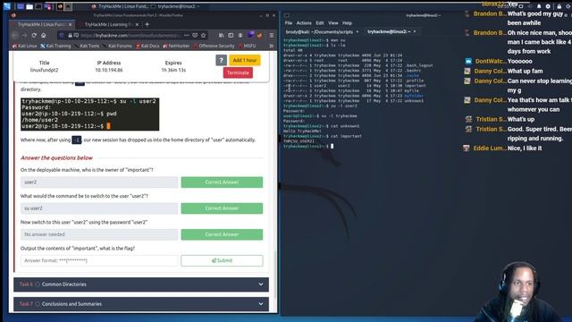Image resolution: width=572 pixels, height=322 pixels.
Task: Open the terminal Actions menu
Action: [304, 23]
